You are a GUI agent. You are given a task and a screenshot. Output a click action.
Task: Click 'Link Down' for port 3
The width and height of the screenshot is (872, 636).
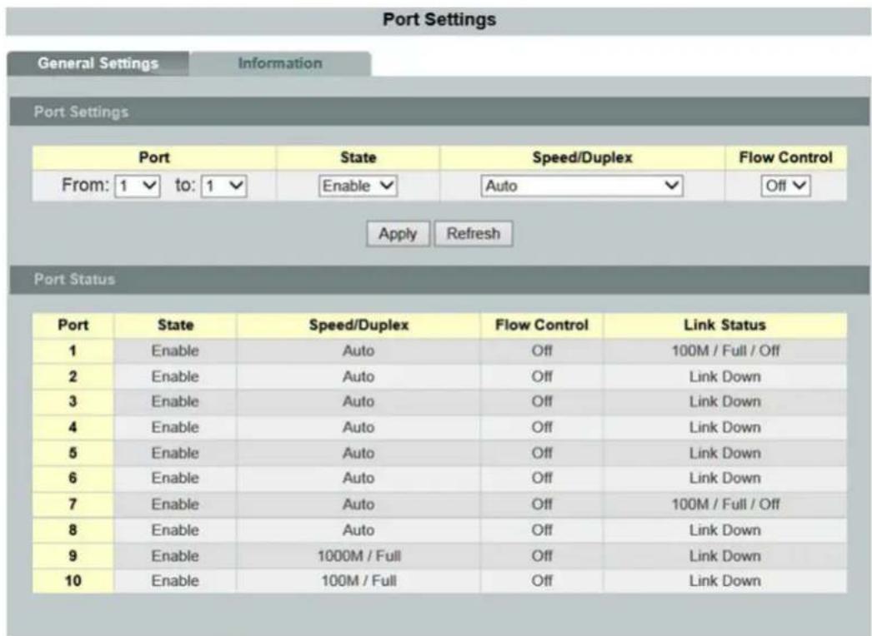point(725,401)
